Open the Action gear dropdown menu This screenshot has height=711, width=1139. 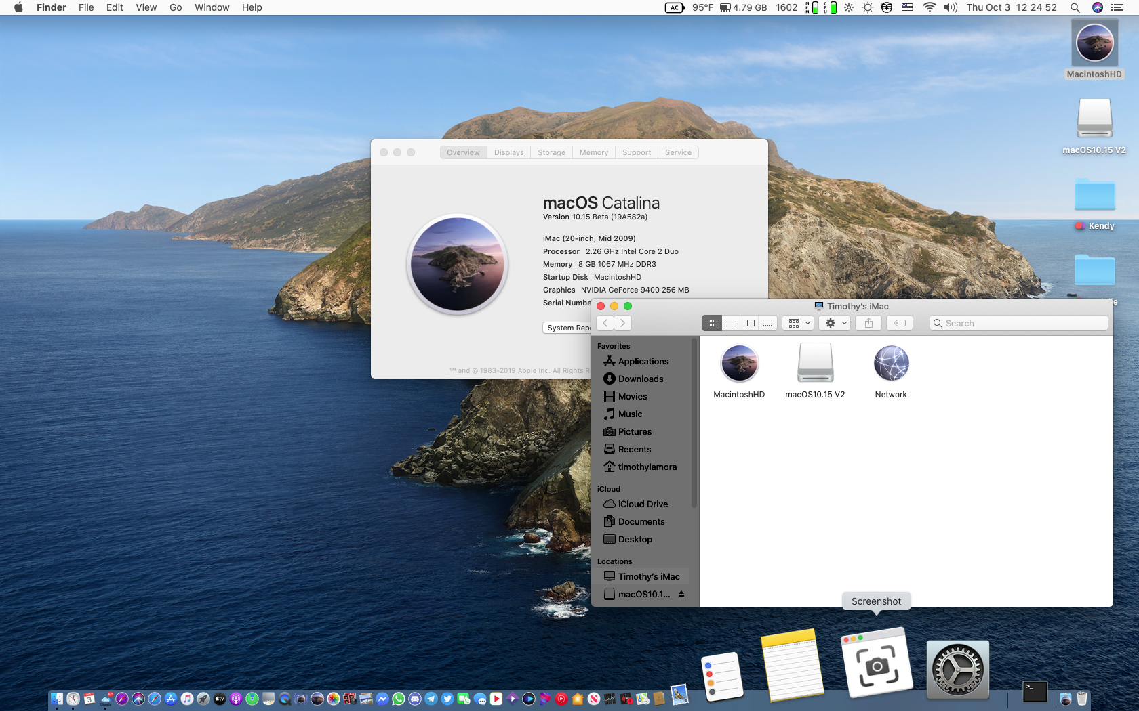[835, 324]
